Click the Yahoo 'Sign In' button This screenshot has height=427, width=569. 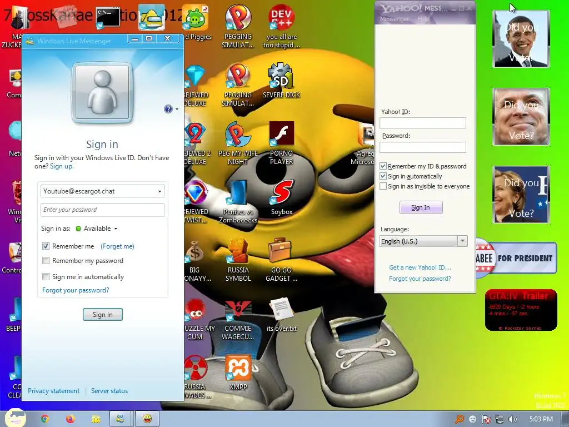[421, 207]
